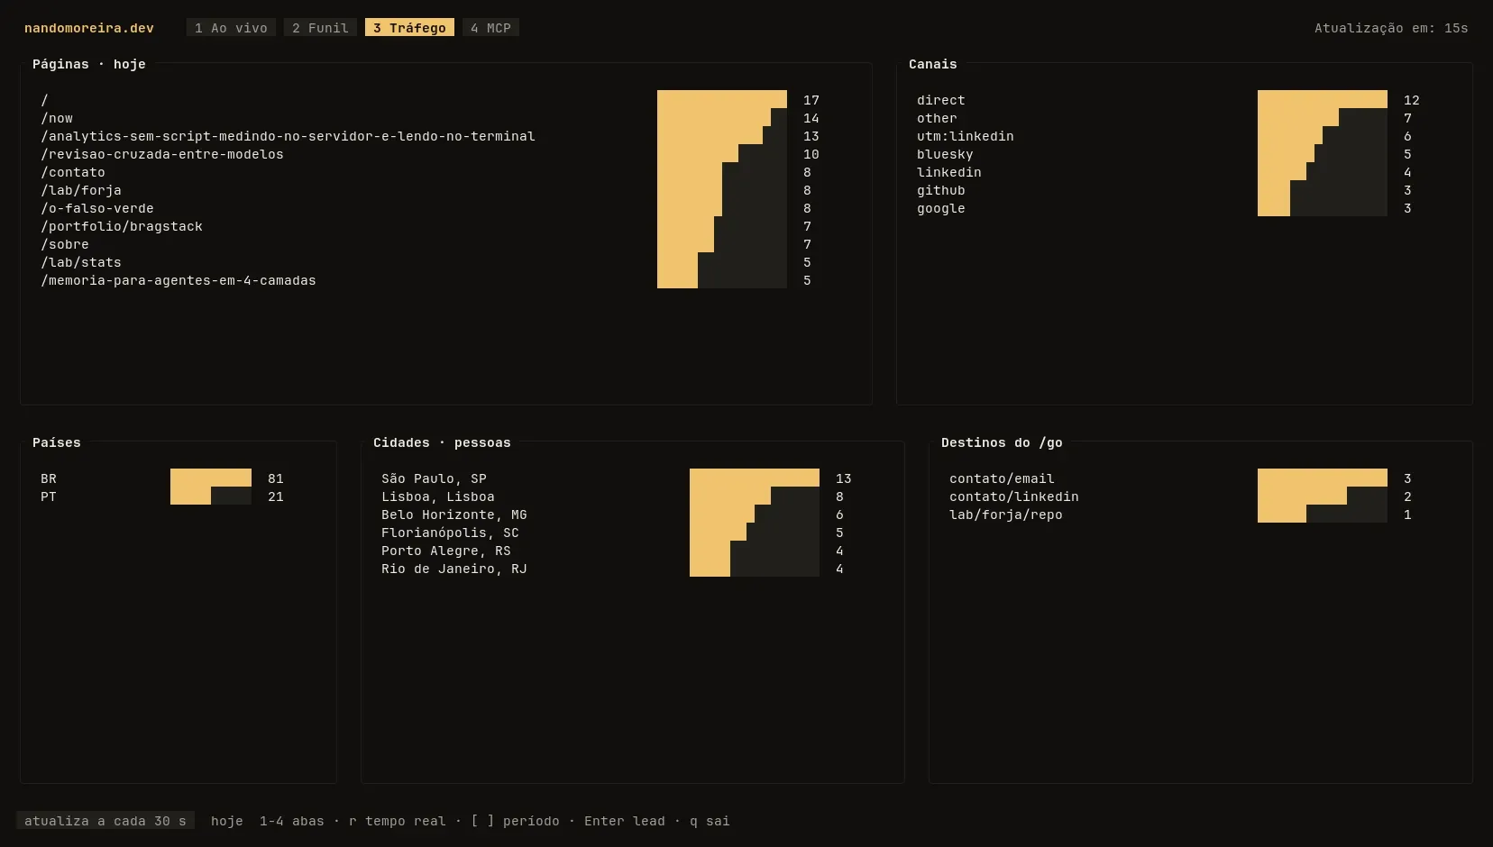Select the 3 Tráfego tab
Screen dimensions: 1493x847
[x=409, y=28]
